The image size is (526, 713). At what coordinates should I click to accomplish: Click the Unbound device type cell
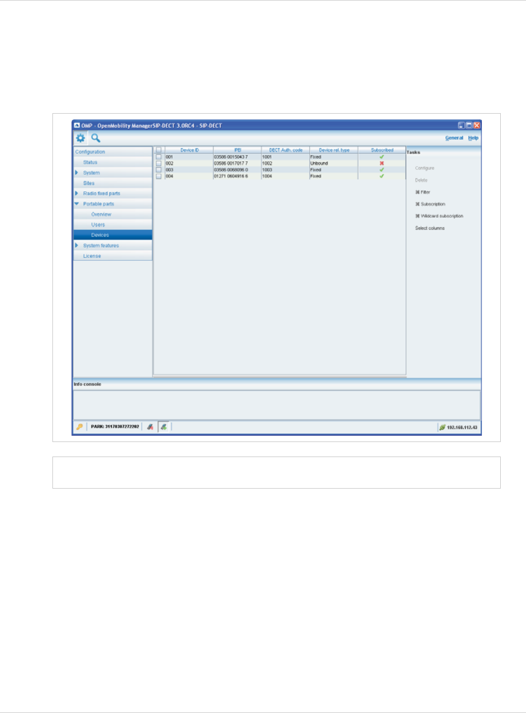(x=334, y=163)
